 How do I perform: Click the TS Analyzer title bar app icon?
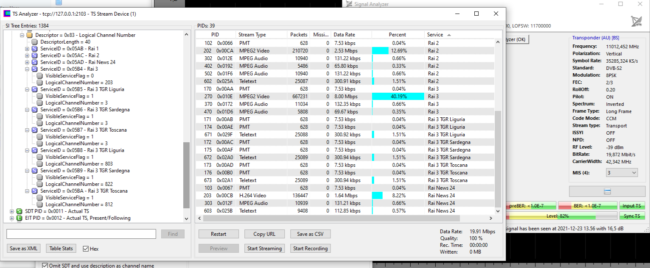7,14
